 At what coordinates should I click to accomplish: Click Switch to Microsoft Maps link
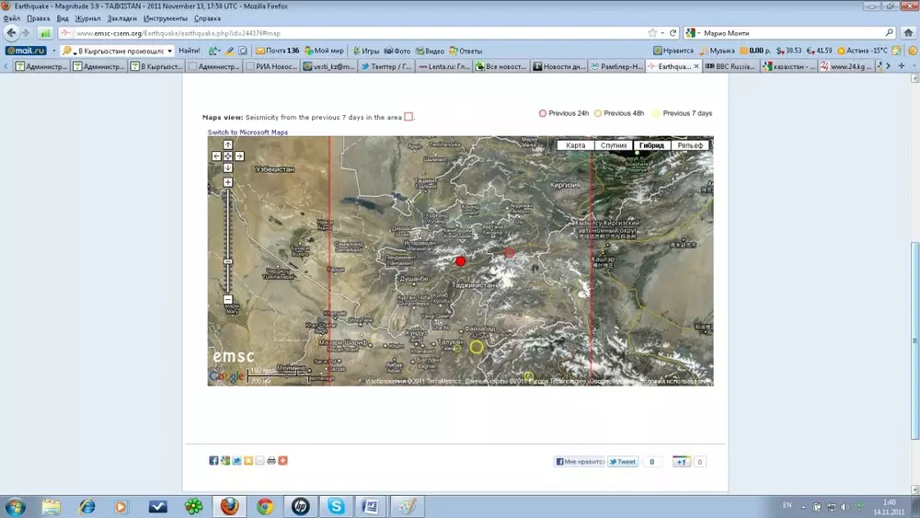coord(247,132)
